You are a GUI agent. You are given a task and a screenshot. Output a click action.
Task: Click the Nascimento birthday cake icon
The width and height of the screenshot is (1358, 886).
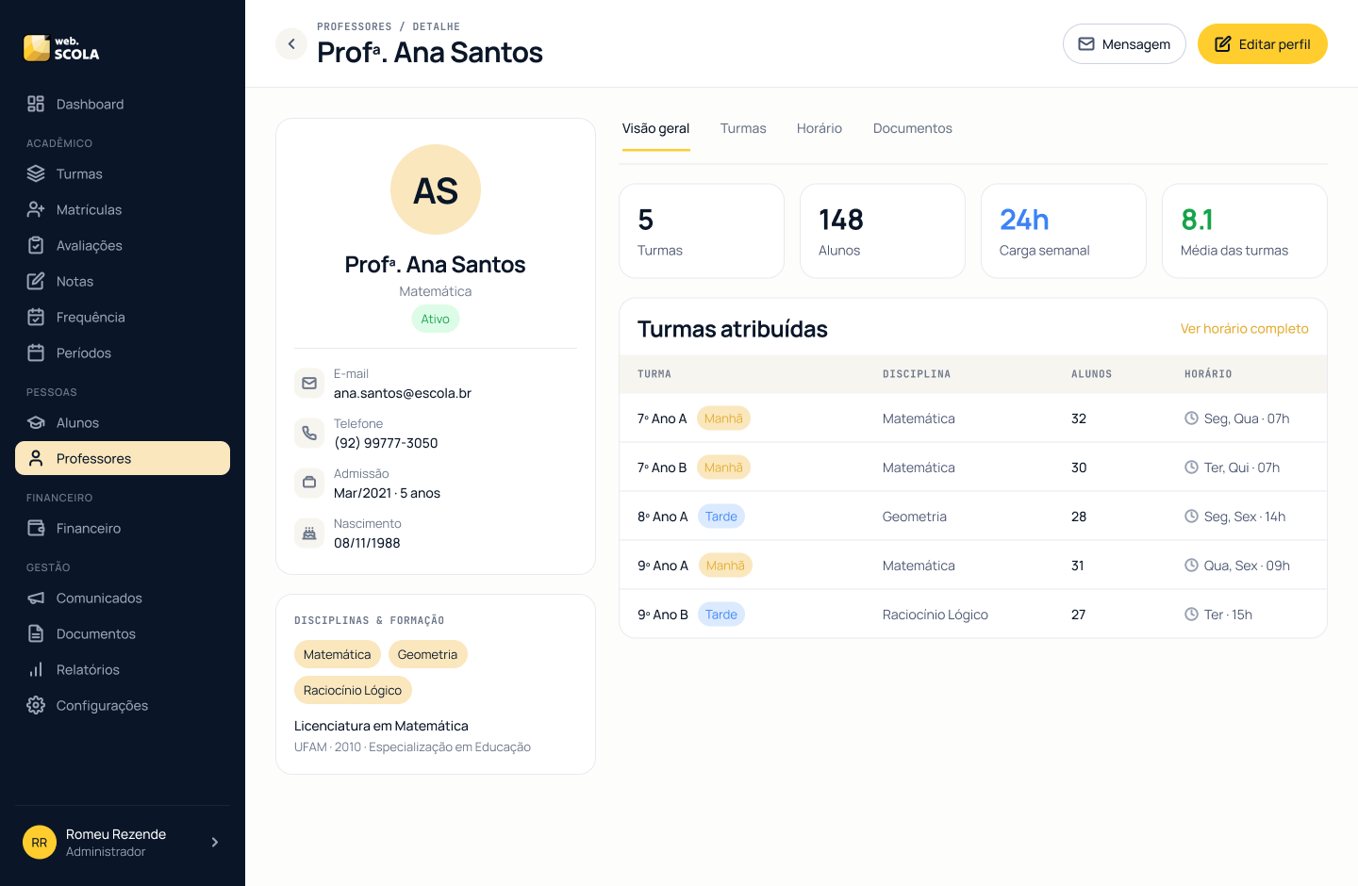click(309, 533)
